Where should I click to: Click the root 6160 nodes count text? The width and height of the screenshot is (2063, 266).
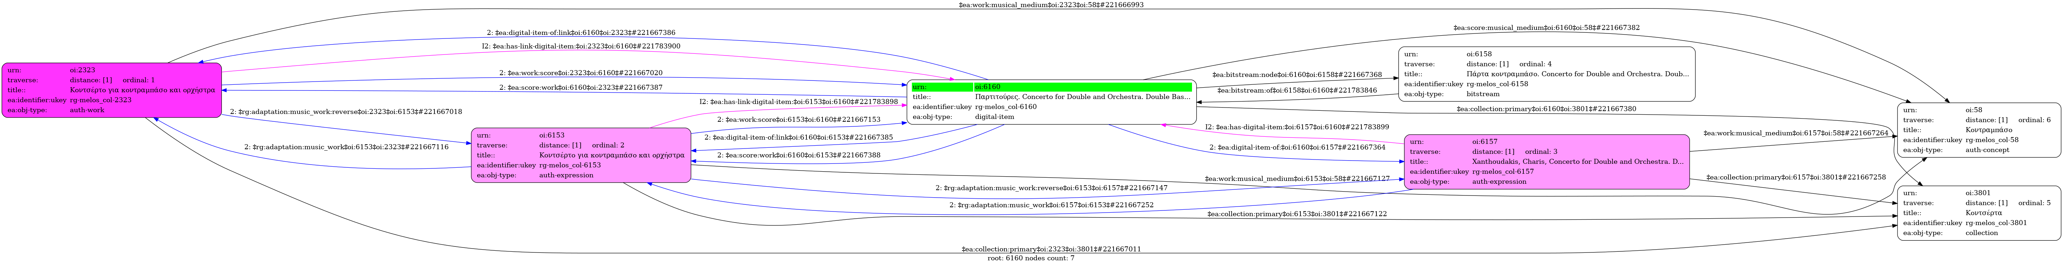pyautogui.click(x=1031, y=258)
